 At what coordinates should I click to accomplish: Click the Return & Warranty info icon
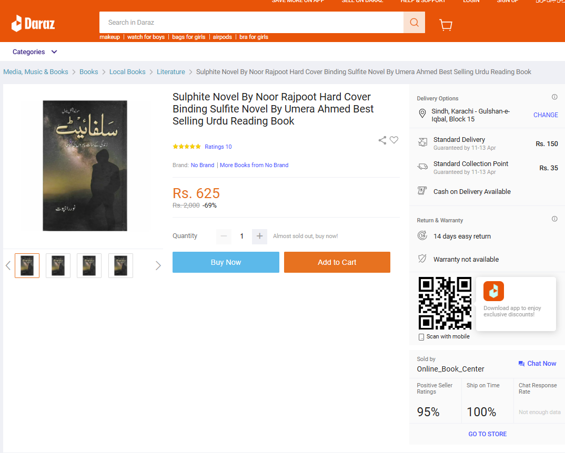click(554, 219)
